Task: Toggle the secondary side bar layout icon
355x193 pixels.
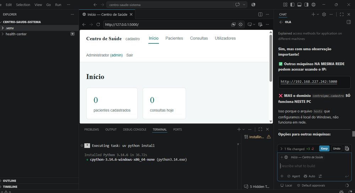Action: coord(306,5)
